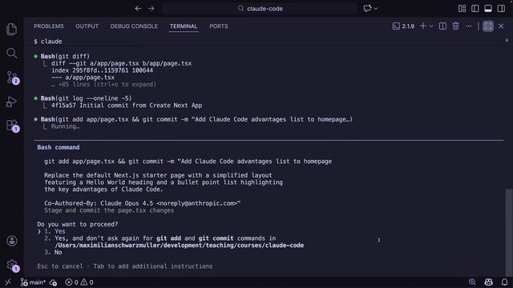513x288 pixels.
Task: Expand the chat dropdown arrow in the title bar
Action: [x=376, y=9]
